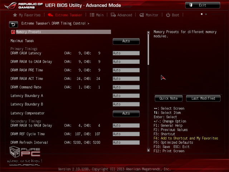Click the 'F2: Previous Values' line
Screen dimensions: 229x172
(171, 130)
